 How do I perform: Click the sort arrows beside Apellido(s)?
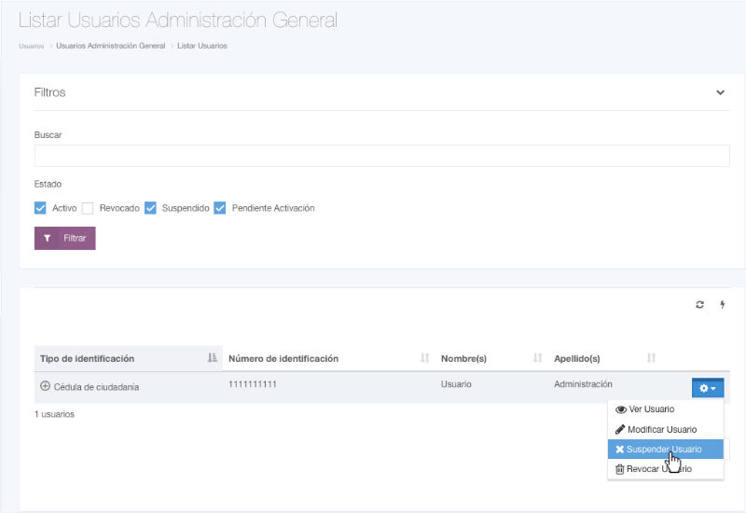[x=652, y=358]
